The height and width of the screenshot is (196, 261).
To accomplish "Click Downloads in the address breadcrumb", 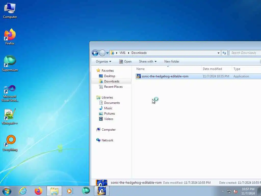I will (x=139, y=53).
